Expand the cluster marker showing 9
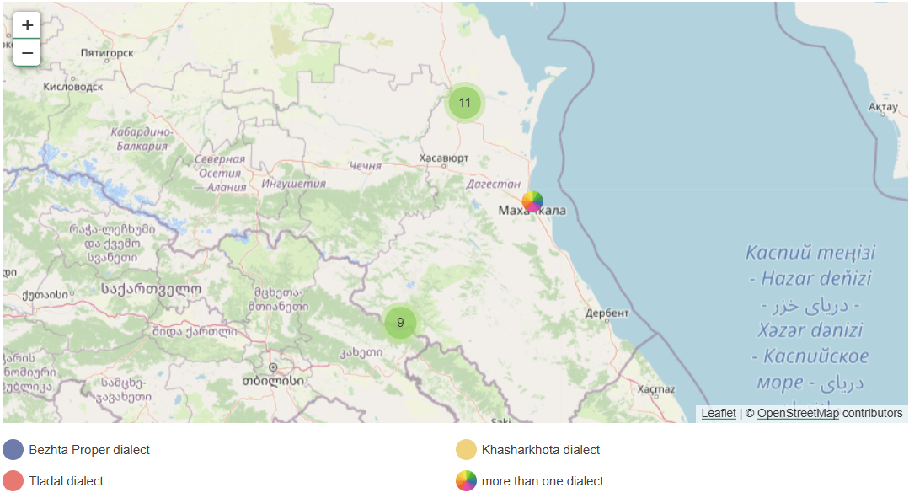Screen dimensions: 909x498 [400, 323]
